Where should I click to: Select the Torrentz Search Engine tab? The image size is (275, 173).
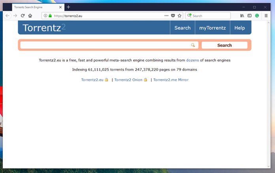pos(38,7)
